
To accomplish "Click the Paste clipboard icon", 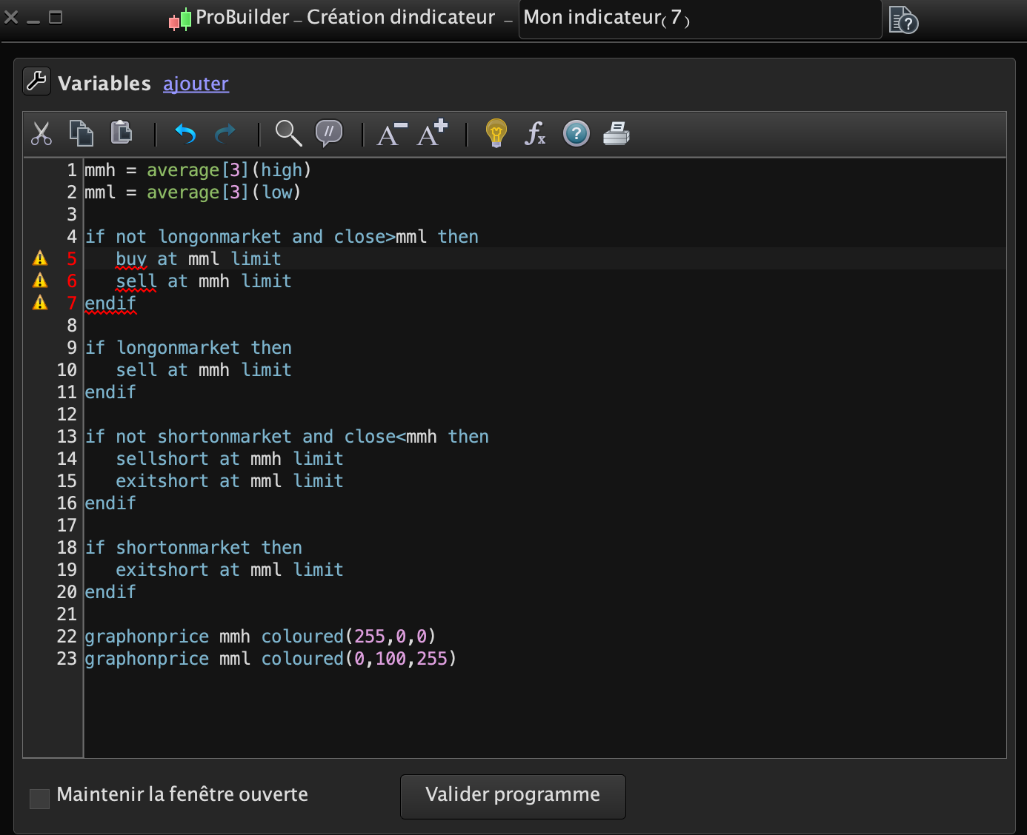I will click(x=121, y=133).
